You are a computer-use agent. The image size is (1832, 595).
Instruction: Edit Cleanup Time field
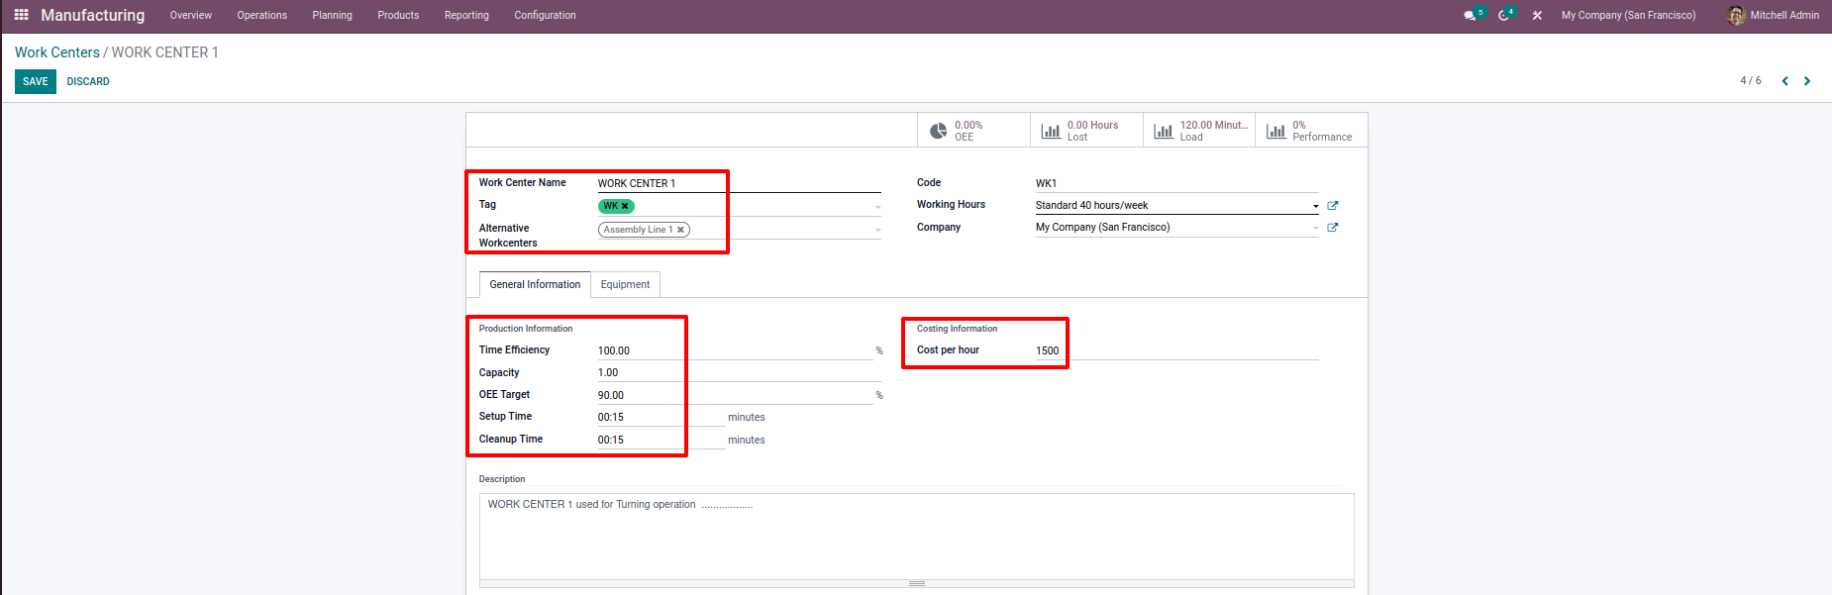[661, 440]
